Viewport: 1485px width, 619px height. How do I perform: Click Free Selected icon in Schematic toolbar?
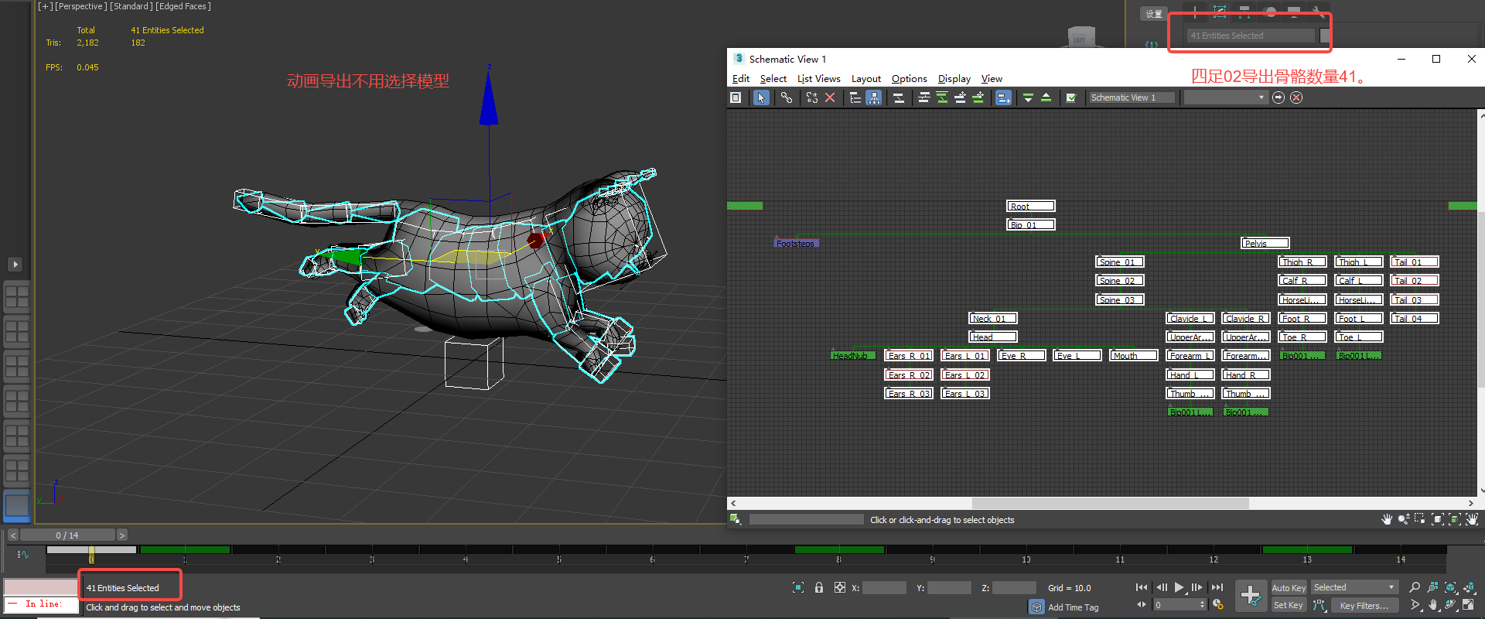click(x=978, y=97)
